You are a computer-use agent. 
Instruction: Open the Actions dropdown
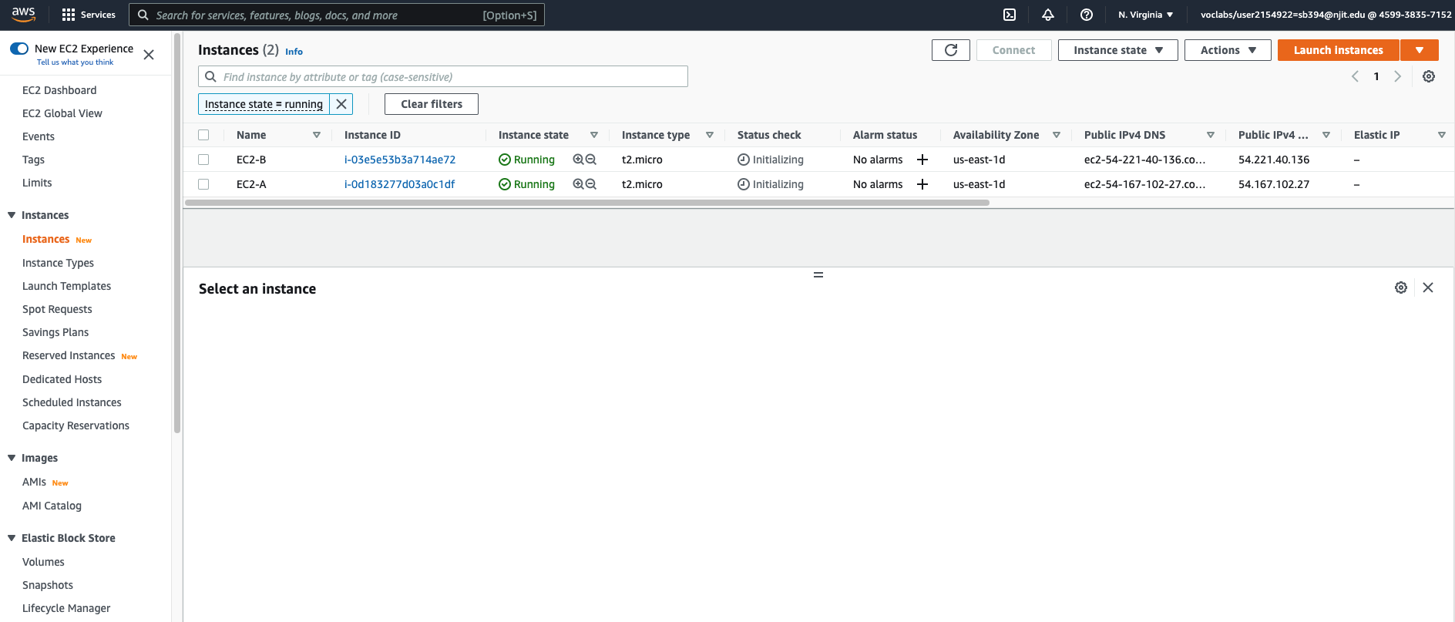click(1228, 50)
